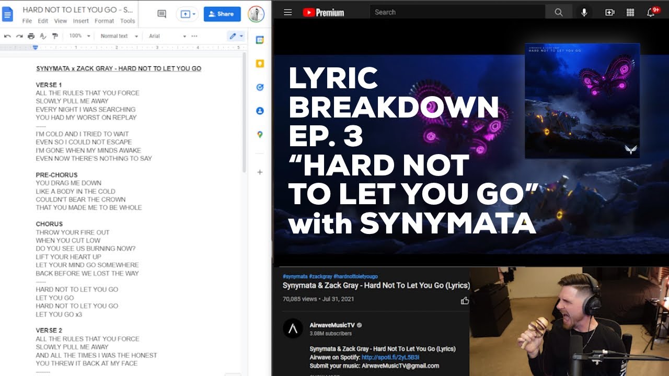Image resolution: width=669 pixels, height=376 pixels.
Task: Open Google Maps side panel
Action: [x=260, y=134]
